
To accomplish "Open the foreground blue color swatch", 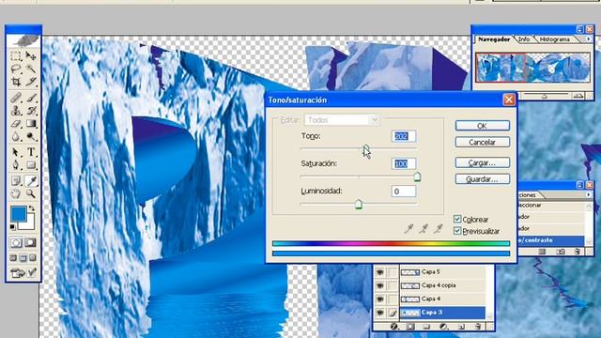I will [x=18, y=214].
